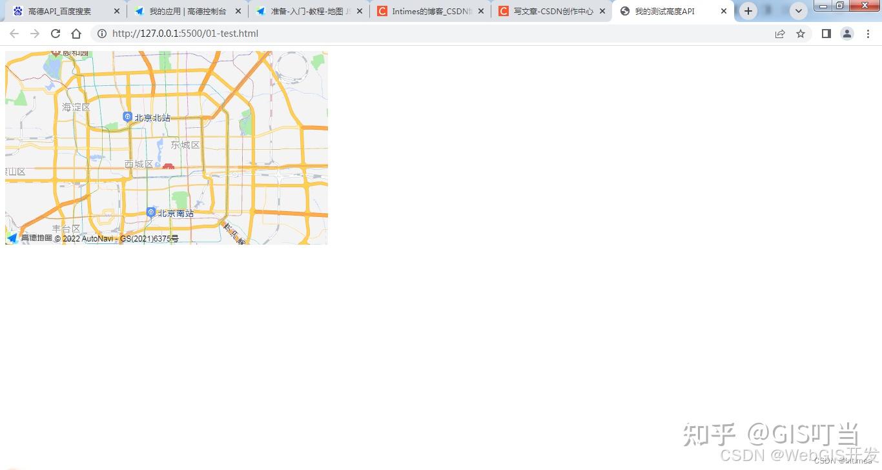Open the page share icon
This screenshot has height=470, width=882.
(x=780, y=34)
